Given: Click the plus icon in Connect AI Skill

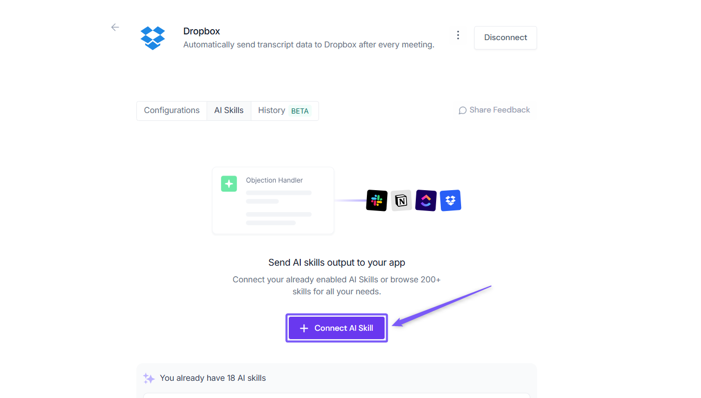Looking at the screenshot, I should (304, 328).
